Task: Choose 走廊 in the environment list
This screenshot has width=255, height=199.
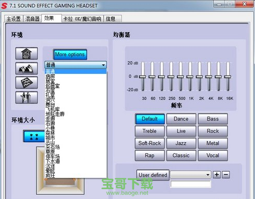Action: [76, 119]
